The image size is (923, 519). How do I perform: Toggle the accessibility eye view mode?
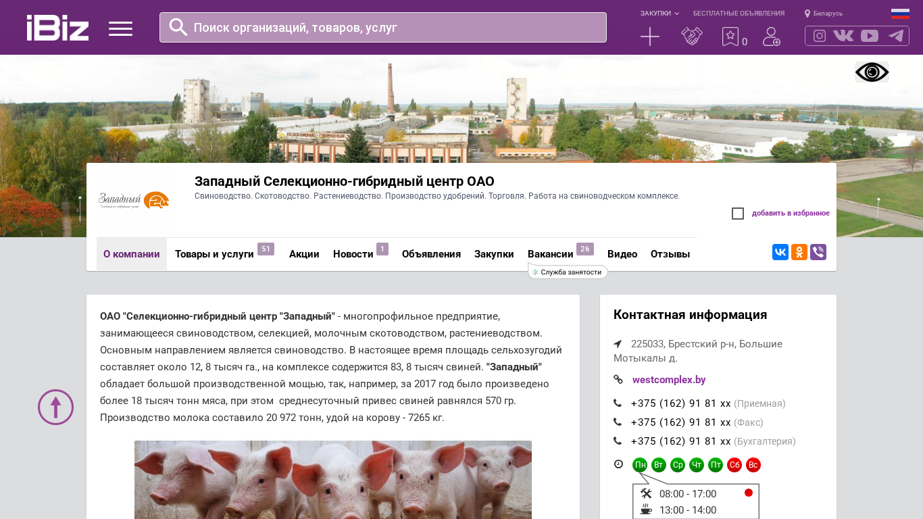(x=872, y=72)
